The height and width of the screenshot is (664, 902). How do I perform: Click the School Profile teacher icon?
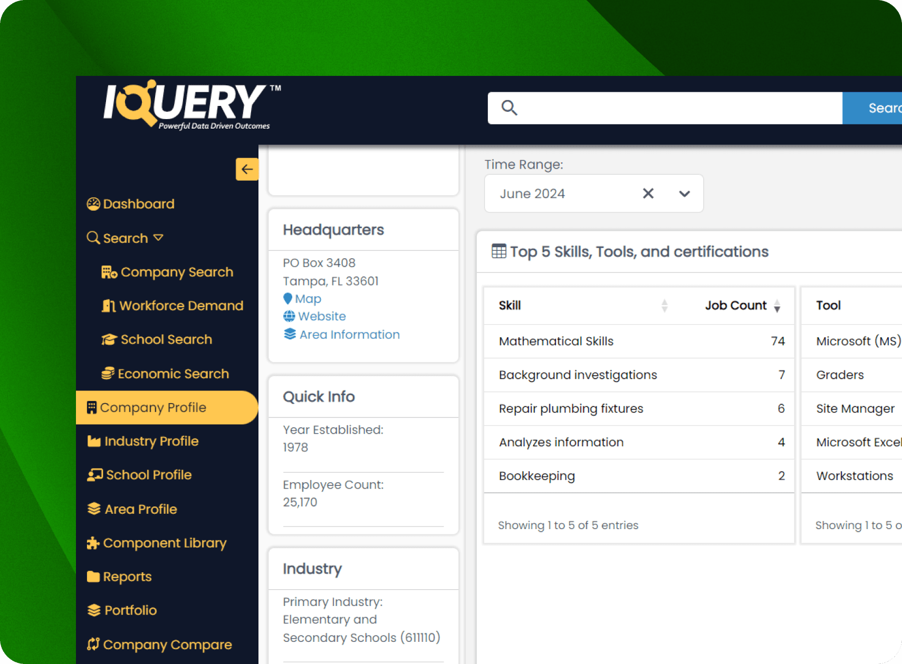pyautogui.click(x=95, y=475)
